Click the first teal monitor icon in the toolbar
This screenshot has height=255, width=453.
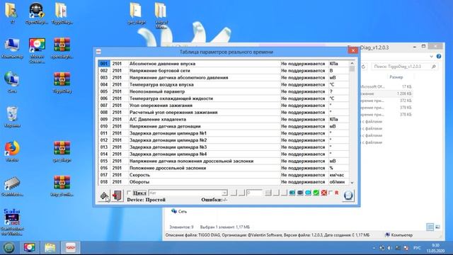click(x=292, y=193)
